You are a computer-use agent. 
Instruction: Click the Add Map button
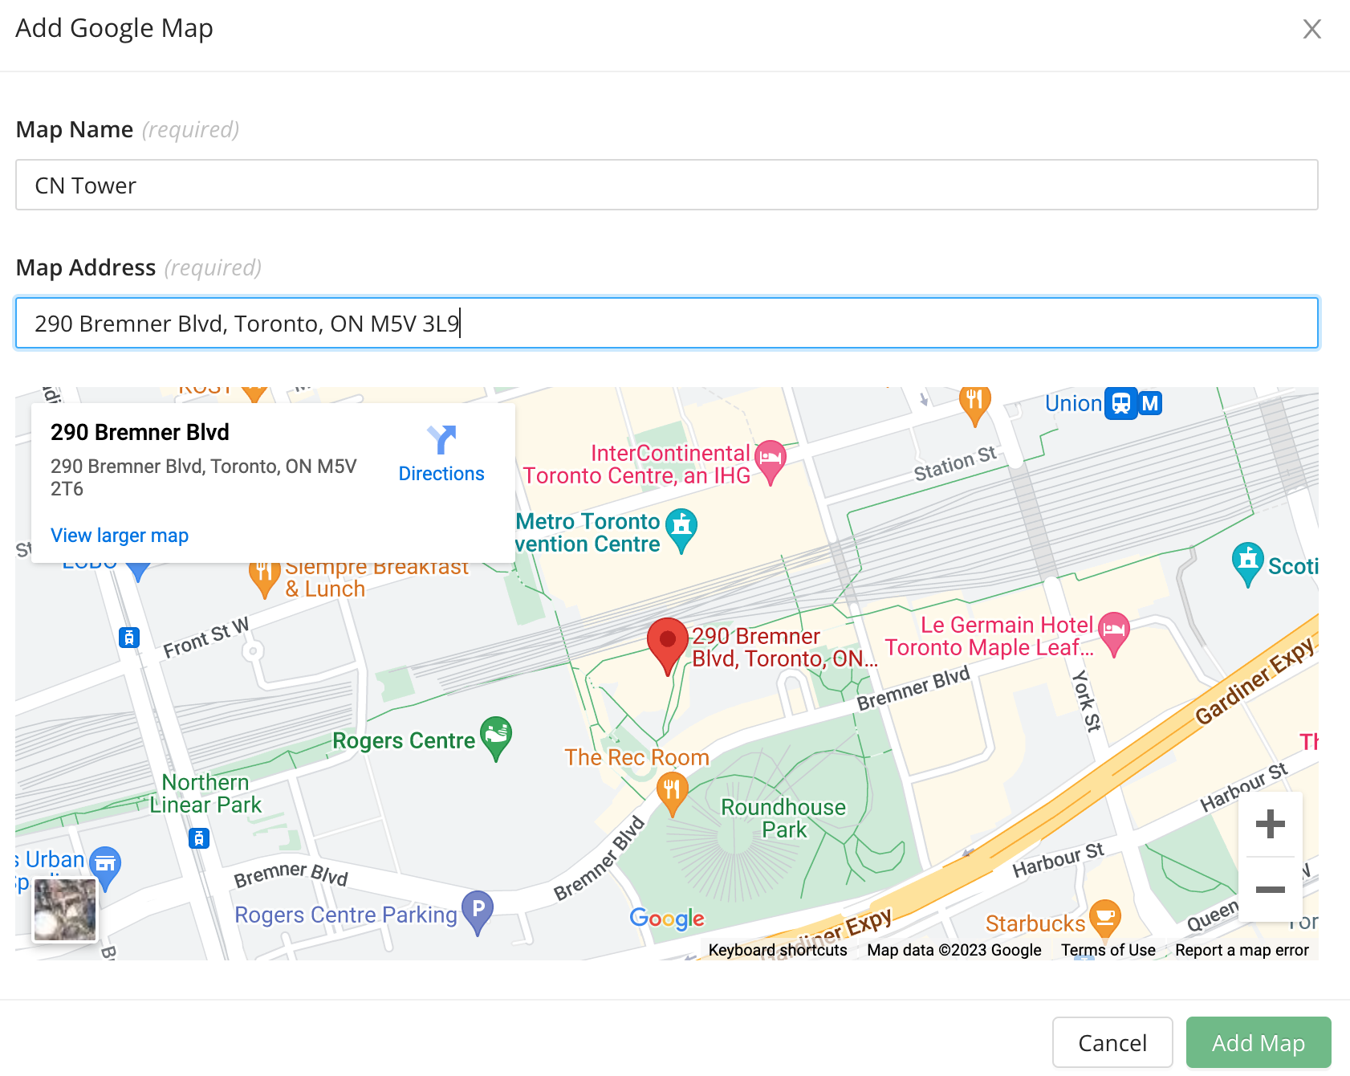click(x=1258, y=1042)
